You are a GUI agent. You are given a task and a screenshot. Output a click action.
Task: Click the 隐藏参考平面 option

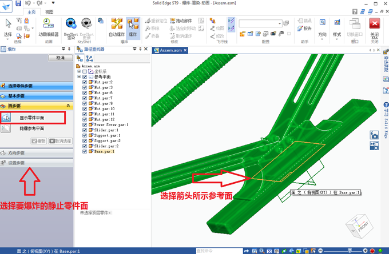(x=33, y=129)
